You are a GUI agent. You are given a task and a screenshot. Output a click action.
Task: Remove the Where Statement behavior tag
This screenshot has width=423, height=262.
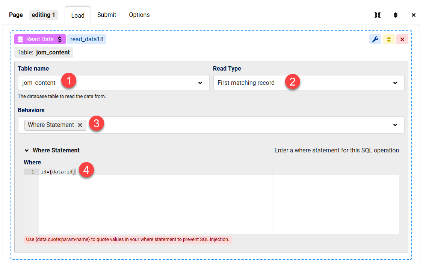(80, 125)
